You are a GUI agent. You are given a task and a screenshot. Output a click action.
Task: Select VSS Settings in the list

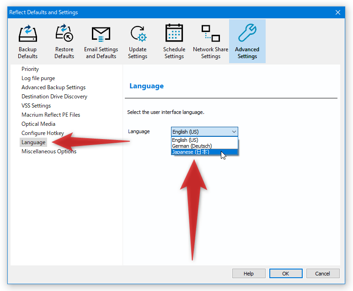point(36,106)
